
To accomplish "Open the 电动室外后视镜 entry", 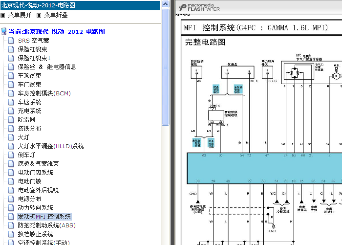I will pyautogui.click(x=39, y=190).
